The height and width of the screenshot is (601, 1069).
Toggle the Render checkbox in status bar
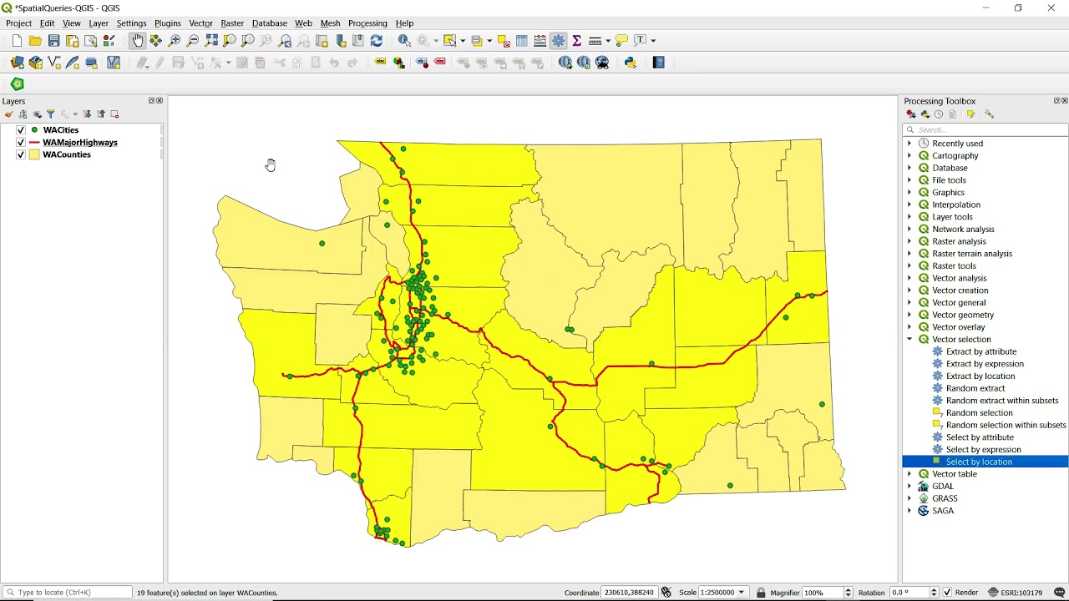coord(947,593)
